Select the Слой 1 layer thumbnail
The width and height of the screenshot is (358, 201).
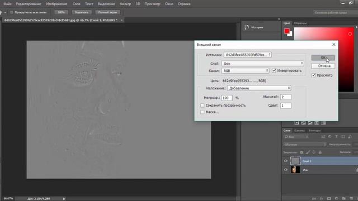pos(295,161)
